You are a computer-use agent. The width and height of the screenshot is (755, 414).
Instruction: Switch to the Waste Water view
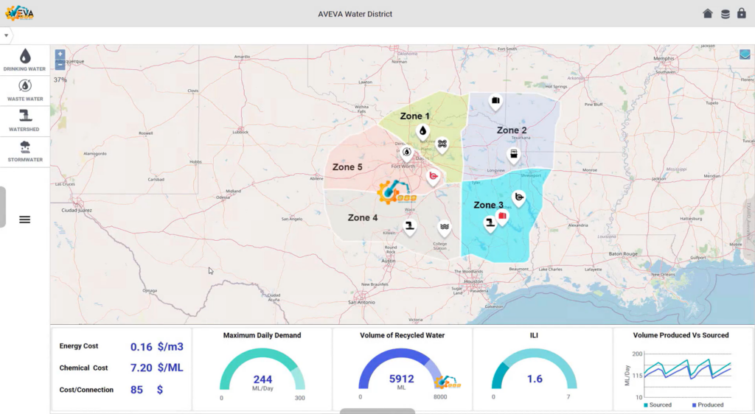coord(25,90)
